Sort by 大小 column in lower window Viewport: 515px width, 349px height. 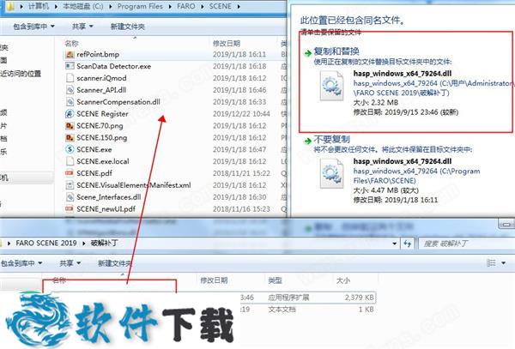click(343, 280)
